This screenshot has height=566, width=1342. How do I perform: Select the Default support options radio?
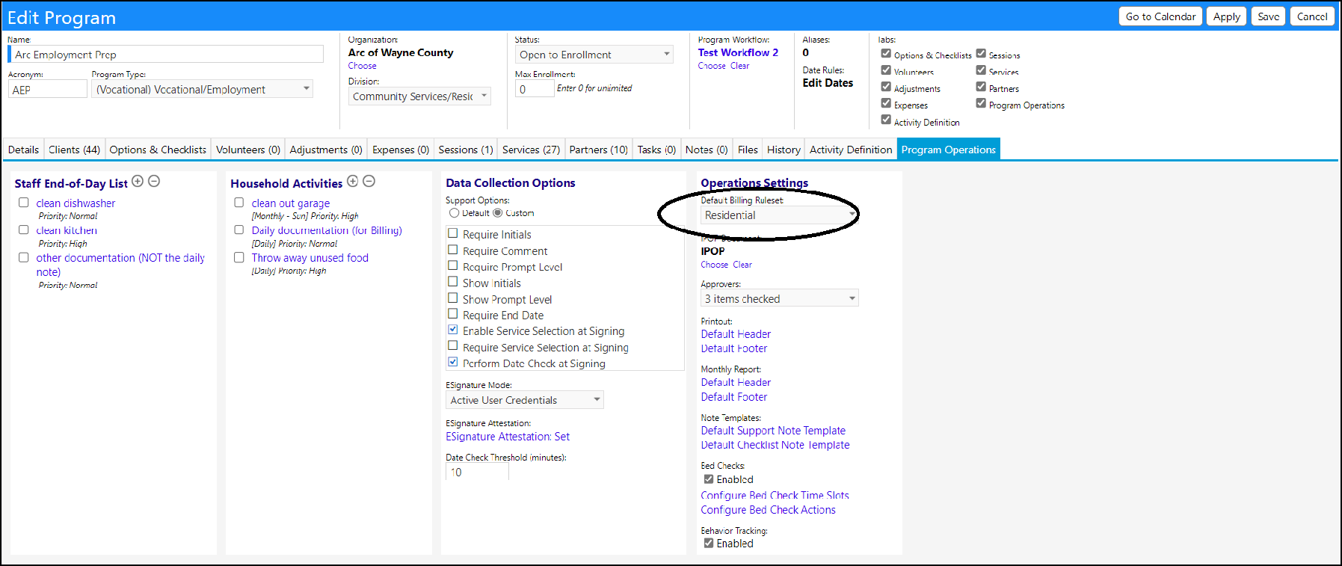[454, 213]
